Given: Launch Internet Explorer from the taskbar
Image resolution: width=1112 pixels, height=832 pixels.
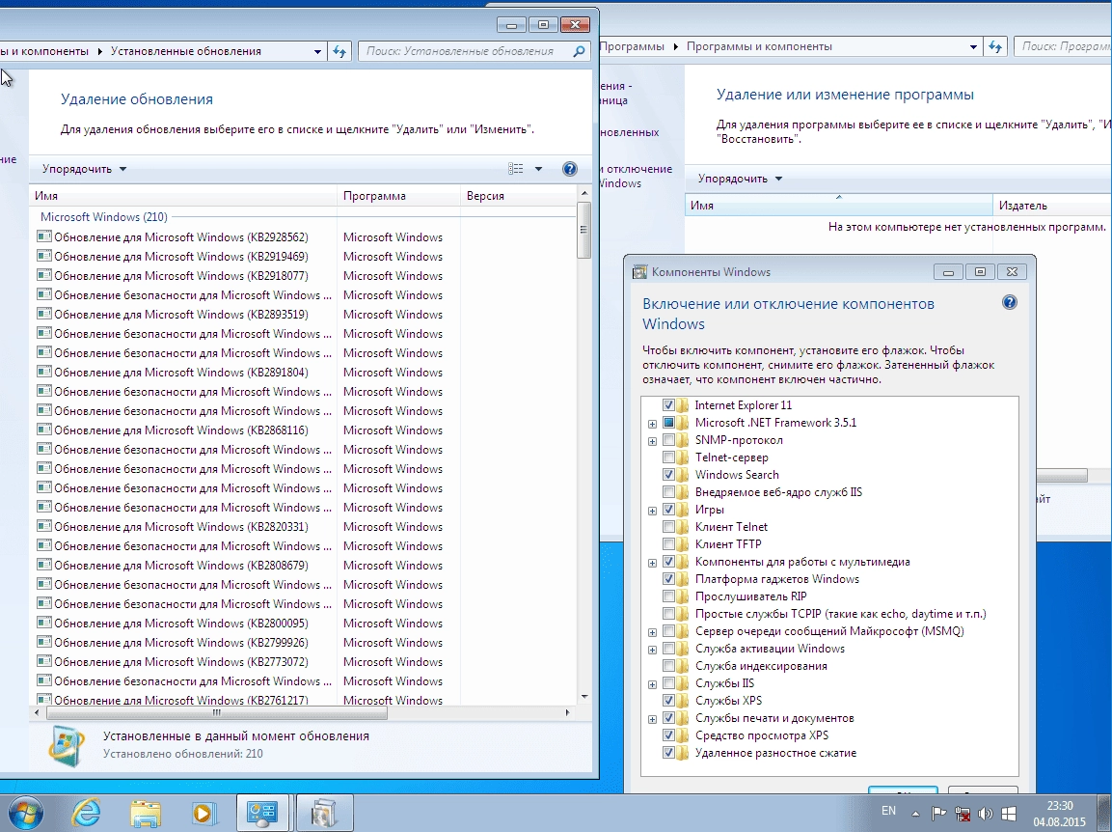Looking at the screenshot, I should pos(87,814).
